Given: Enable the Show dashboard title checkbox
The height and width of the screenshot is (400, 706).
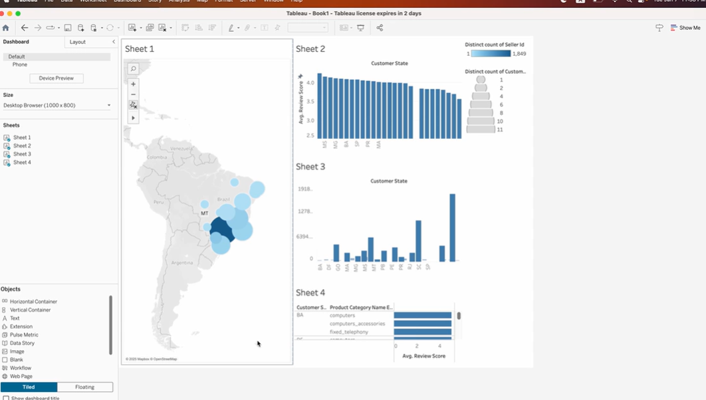Looking at the screenshot, I should 6,398.
